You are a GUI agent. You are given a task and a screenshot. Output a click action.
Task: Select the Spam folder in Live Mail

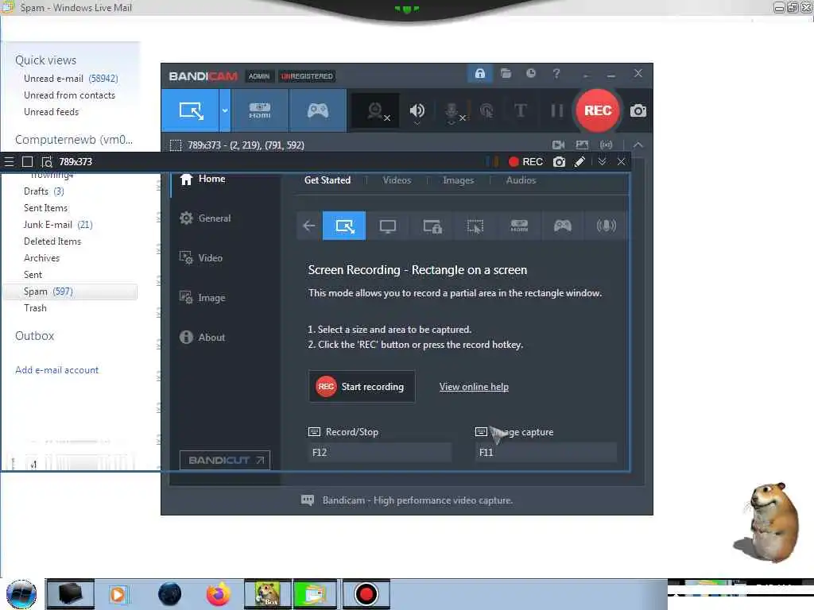point(71,291)
